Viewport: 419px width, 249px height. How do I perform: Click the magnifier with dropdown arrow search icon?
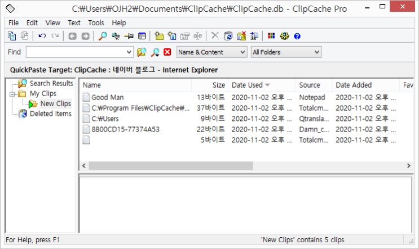click(155, 52)
